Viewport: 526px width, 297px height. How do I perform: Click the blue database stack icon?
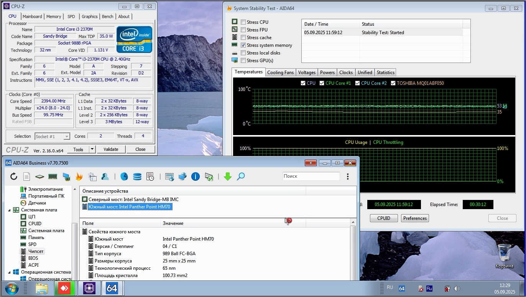(137, 177)
